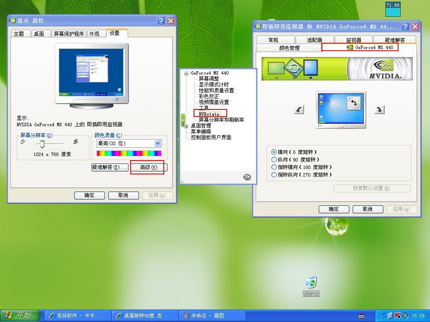430x322 pixels.
Task: Click the monitor preview in Display Properties
Action: [x=92, y=76]
